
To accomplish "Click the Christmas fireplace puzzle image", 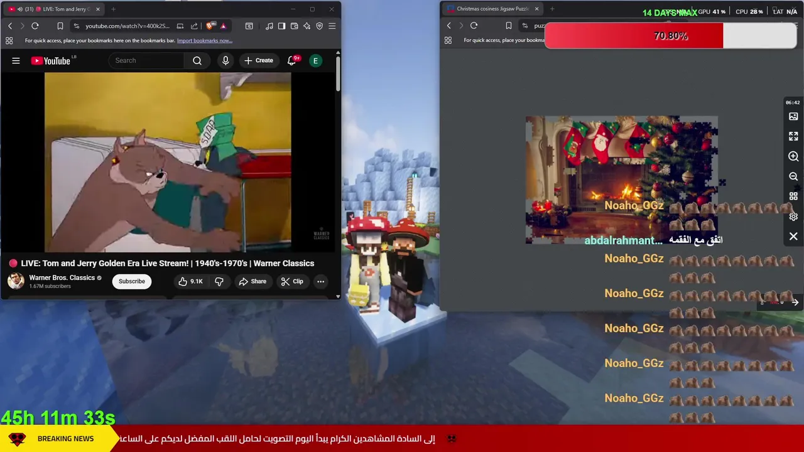I will (x=621, y=180).
